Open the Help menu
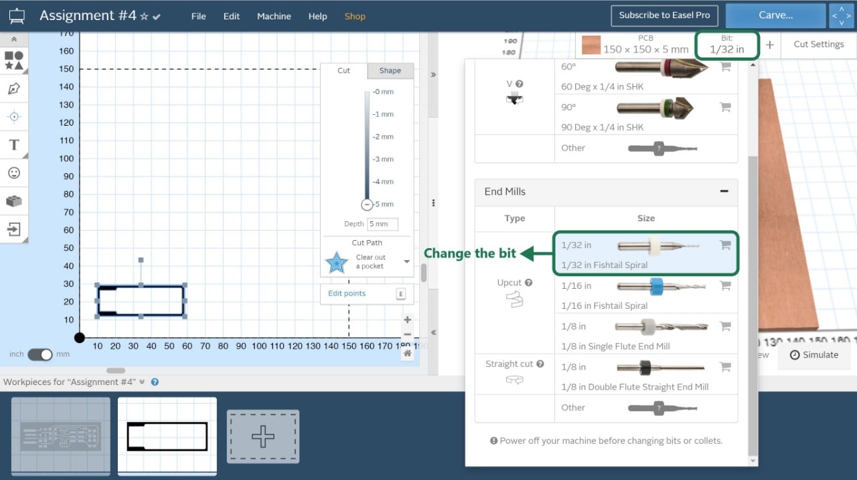The width and height of the screenshot is (857, 480). [x=318, y=16]
